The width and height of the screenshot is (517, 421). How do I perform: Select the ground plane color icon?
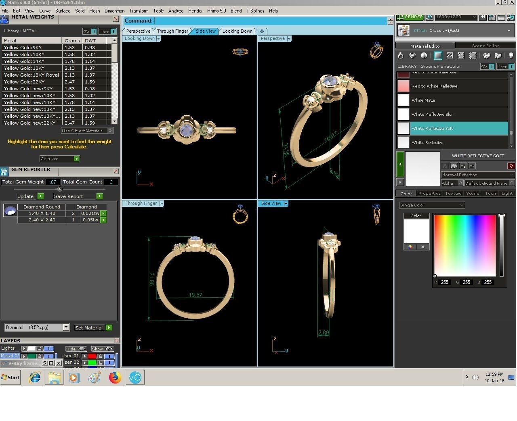(x=438, y=56)
